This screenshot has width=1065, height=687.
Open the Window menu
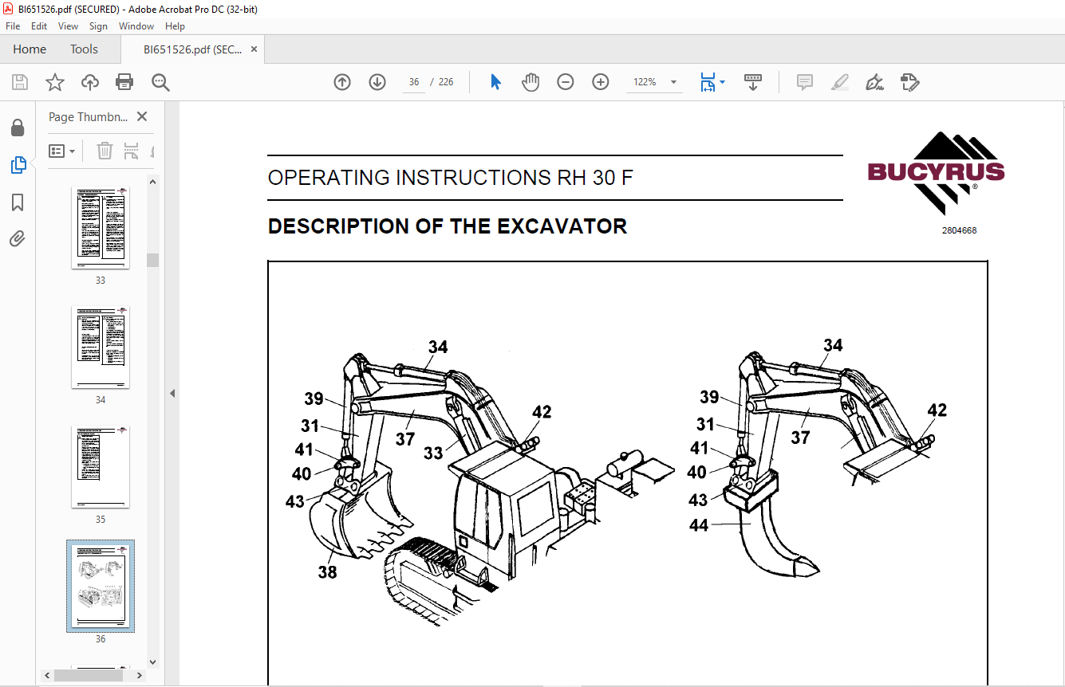tap(136, 26)
